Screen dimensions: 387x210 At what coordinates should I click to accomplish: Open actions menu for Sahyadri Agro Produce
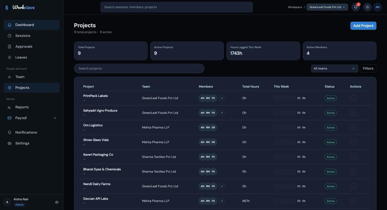click(x=353, y=113)
